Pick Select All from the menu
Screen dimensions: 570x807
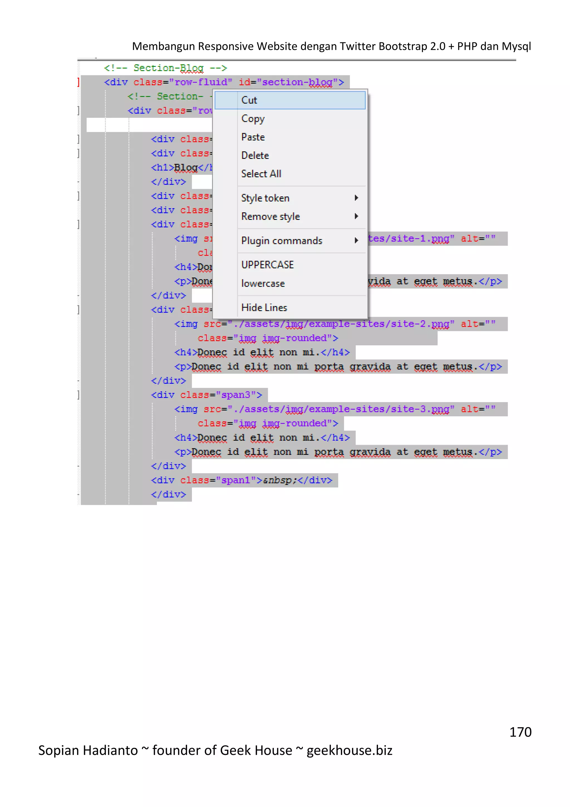(x=261, y=174)
